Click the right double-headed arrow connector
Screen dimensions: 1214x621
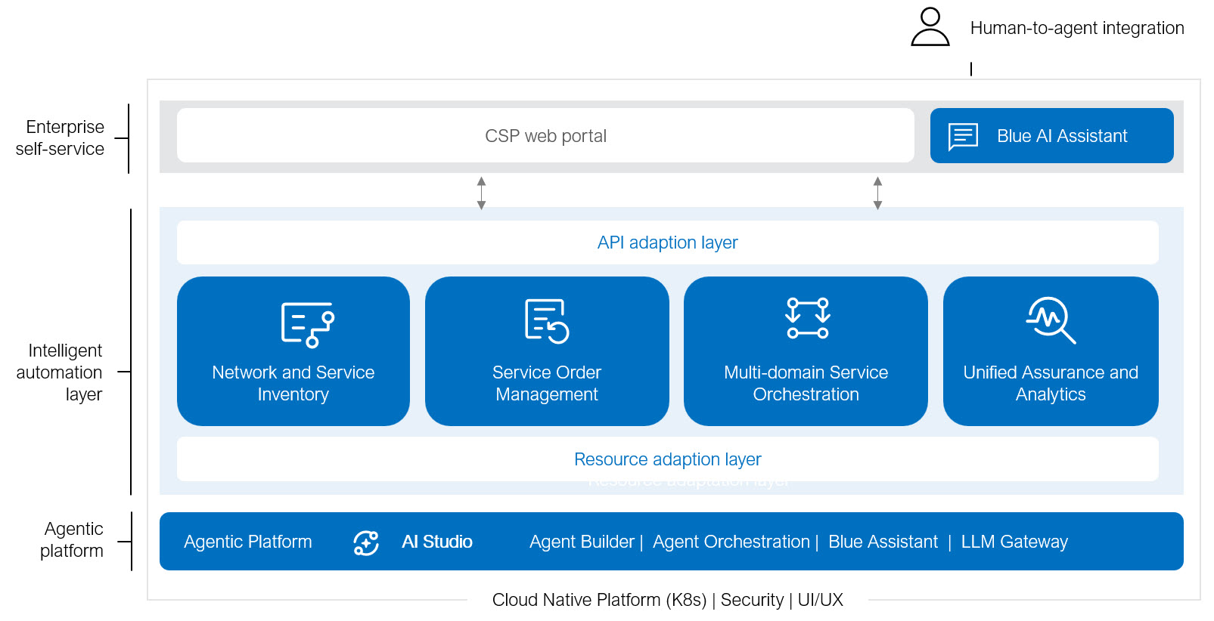pyautogui.click(x=877, y=193)
